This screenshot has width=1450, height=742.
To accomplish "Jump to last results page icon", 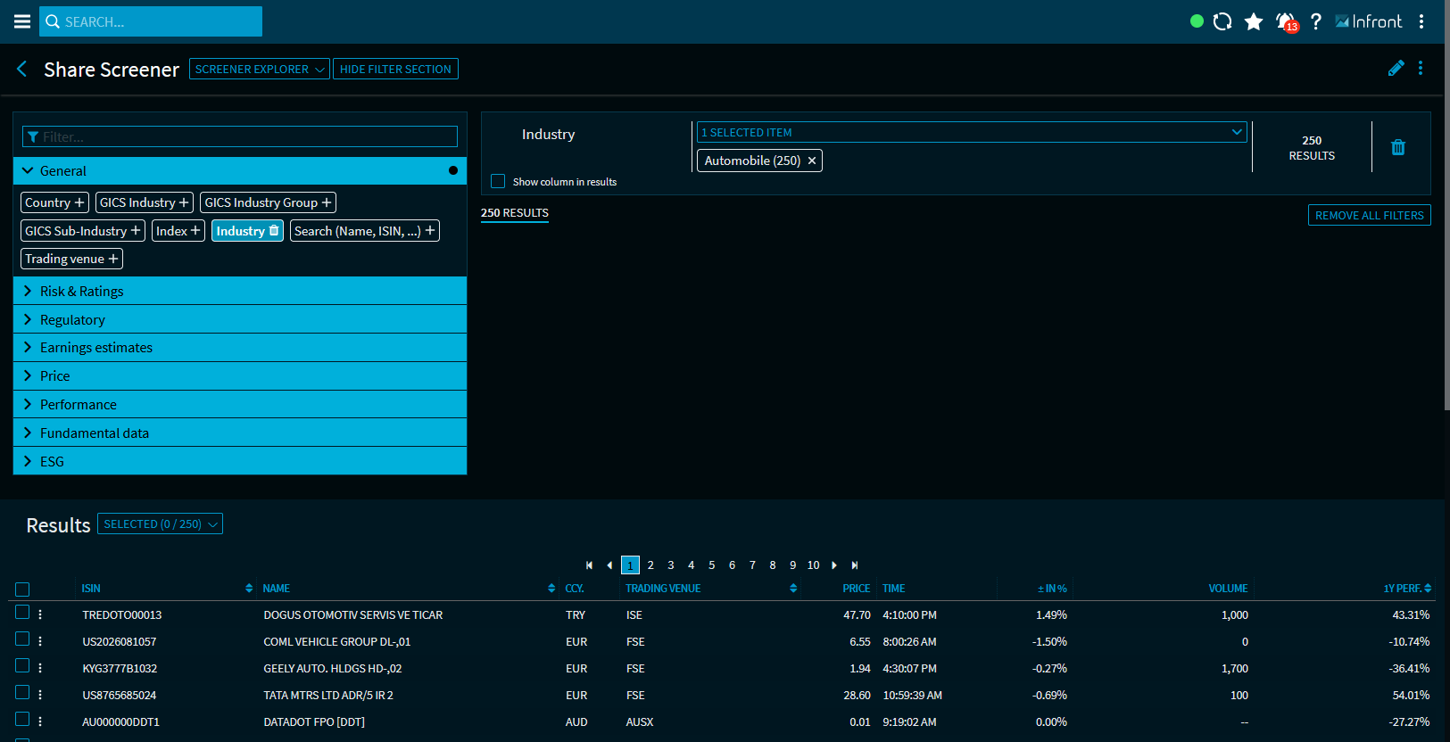I will 855,565.
